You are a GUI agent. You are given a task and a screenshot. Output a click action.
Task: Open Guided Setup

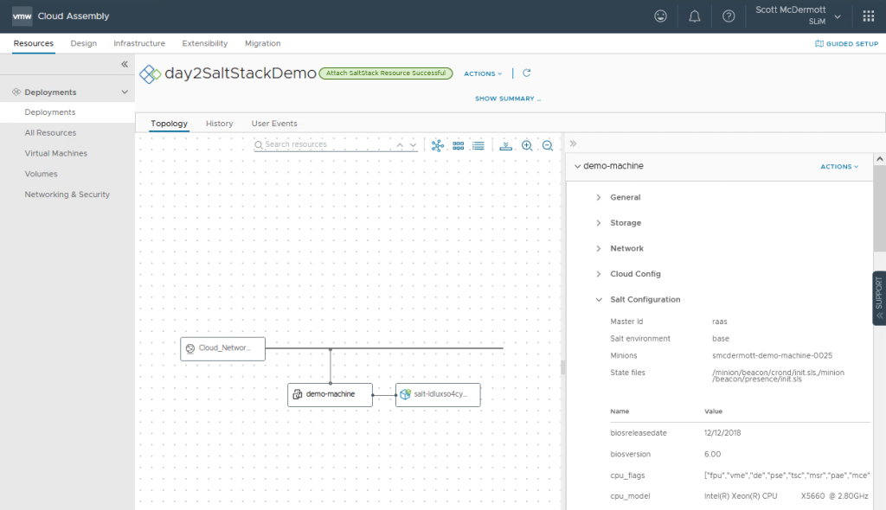tap(846, 43)
